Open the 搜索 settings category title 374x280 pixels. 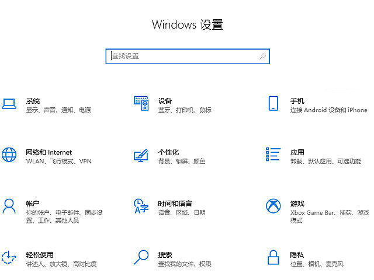[165, 255]
